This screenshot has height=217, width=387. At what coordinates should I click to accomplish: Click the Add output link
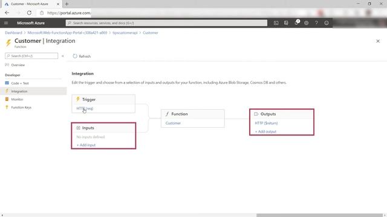pos(265,131)
